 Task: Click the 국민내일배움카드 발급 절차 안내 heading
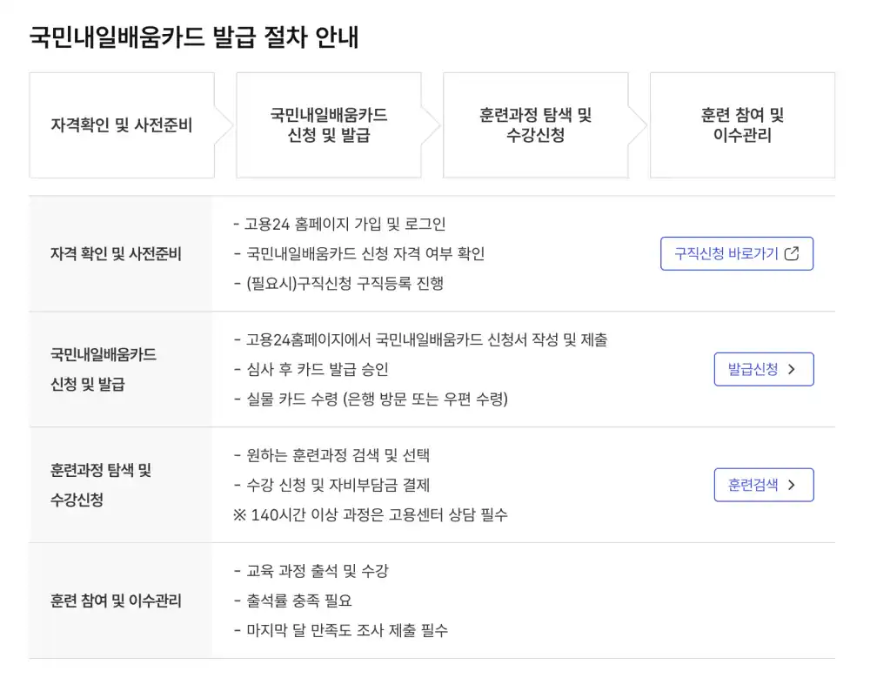tap(196, 38)
